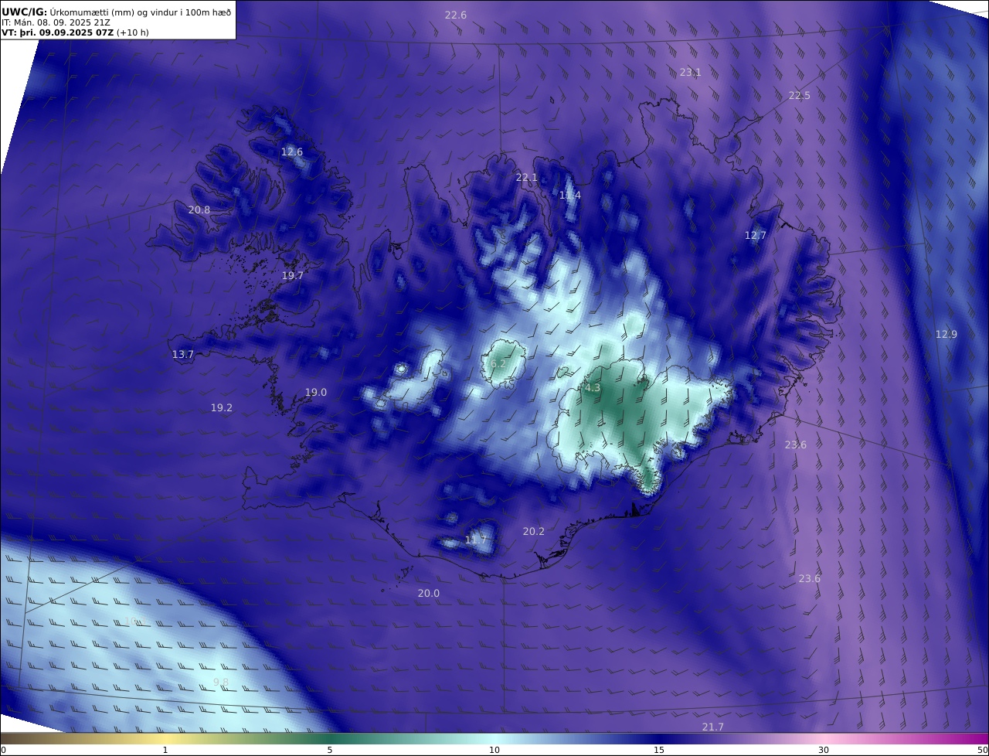Click the color scale tick label 30

point(824,751)
